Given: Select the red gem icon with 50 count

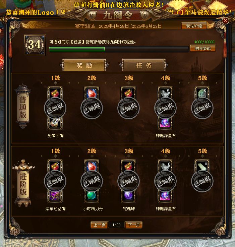Looking at the screenshot, I should point(92,166).
